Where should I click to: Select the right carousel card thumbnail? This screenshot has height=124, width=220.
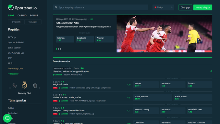point(35,86)
